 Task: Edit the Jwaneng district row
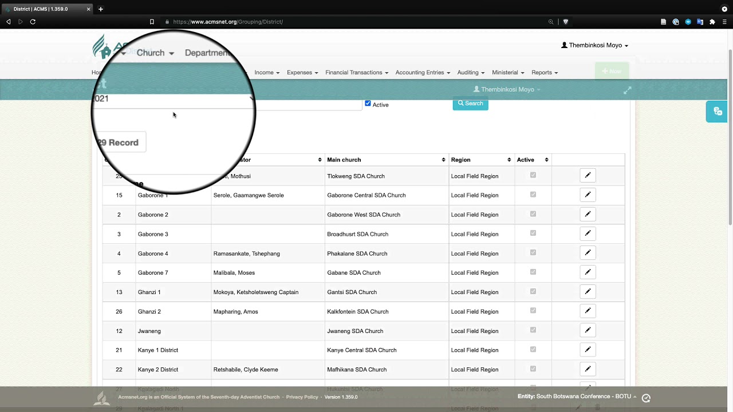[588, 330]
